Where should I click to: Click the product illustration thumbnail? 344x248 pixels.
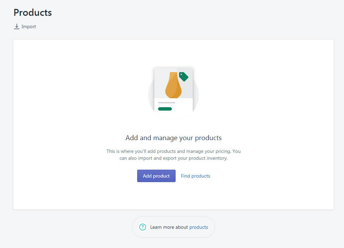pyautogui.click(x=174, y=91)
